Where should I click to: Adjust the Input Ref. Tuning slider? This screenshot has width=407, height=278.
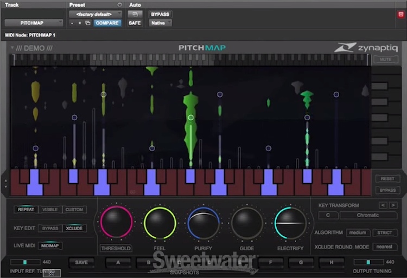[25, 262]
